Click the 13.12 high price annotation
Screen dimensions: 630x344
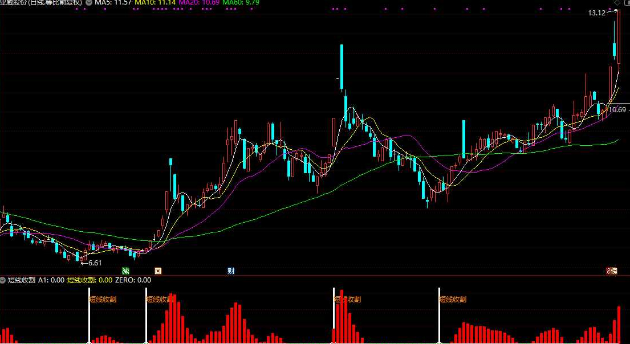[x=597, y=13]
